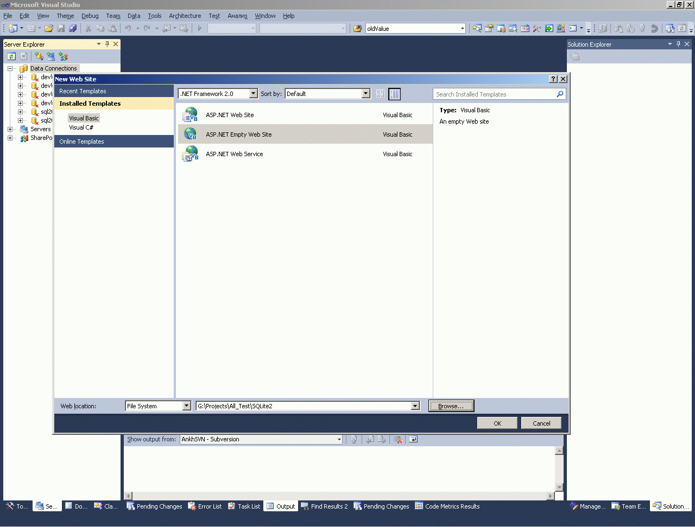Click OK in the New Web Site dialog

point(497,423)
